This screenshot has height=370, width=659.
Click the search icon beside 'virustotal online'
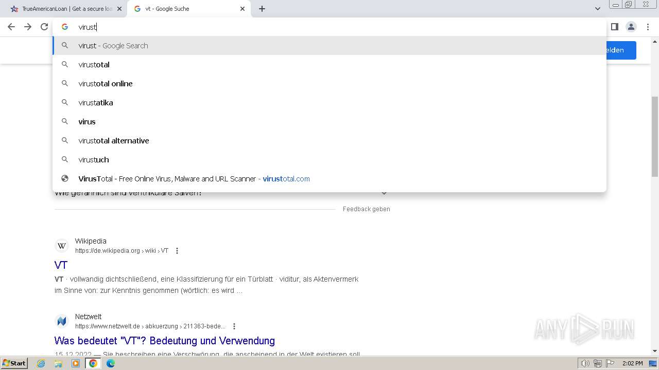point(65,83)
